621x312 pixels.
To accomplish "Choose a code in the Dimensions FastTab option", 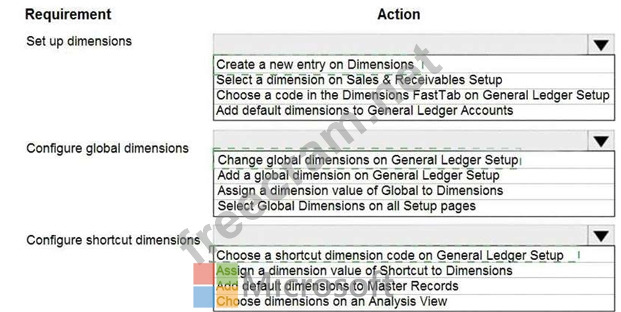I will coord(413,95).
